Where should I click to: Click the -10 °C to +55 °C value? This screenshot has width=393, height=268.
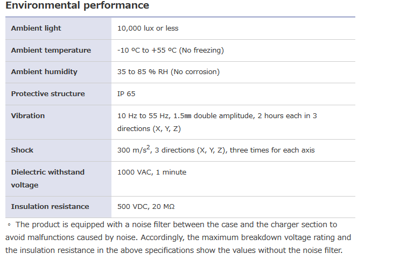[170, 50]
